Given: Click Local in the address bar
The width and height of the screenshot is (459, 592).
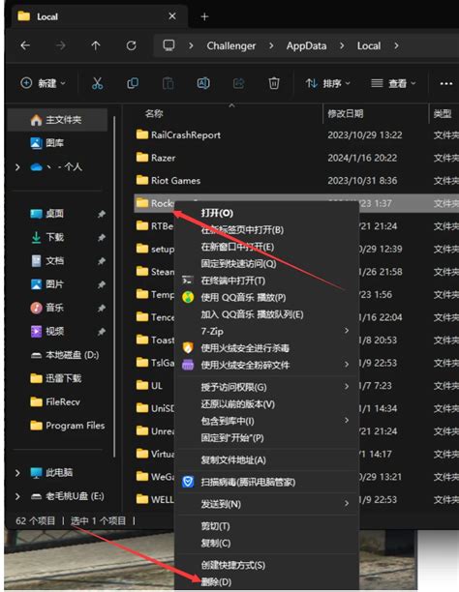Looking at the screenshot, I should [x=369, y=45].
